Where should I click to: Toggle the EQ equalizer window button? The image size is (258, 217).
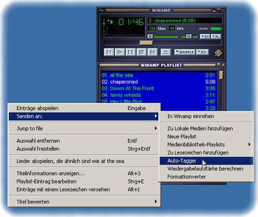(205, 36)
